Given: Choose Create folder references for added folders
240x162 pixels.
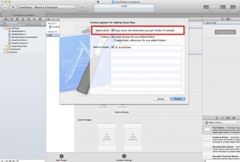Looking at the screenshot, I should pyautogui.click(x=112, y=40).
